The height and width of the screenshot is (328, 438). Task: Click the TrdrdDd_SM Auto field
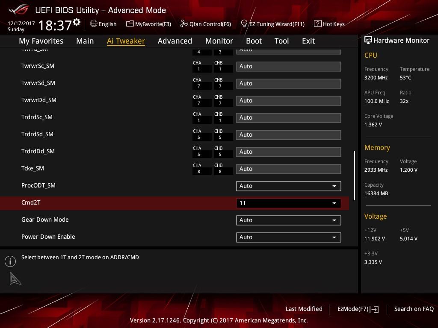[289, 152]
